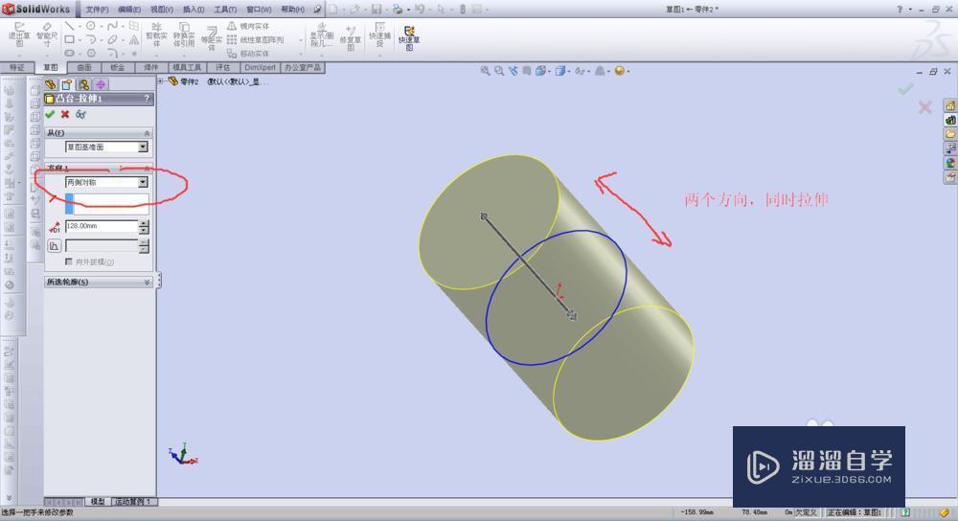Enable the 向外拔模 checkbox

tap(68, 261)
